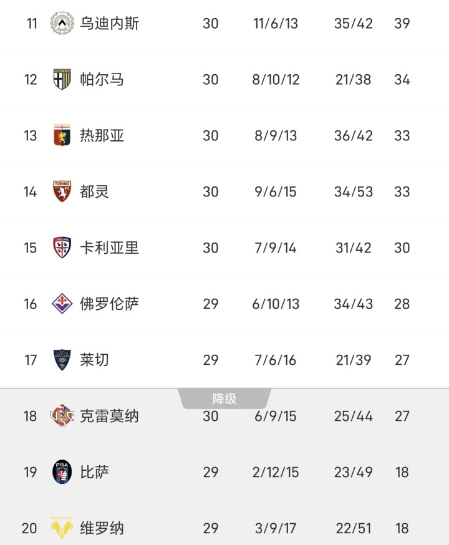Tap the Verona yellow crest

(x=62, y=528)
